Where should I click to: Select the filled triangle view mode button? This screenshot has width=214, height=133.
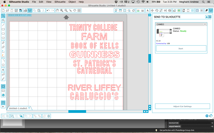207,17
